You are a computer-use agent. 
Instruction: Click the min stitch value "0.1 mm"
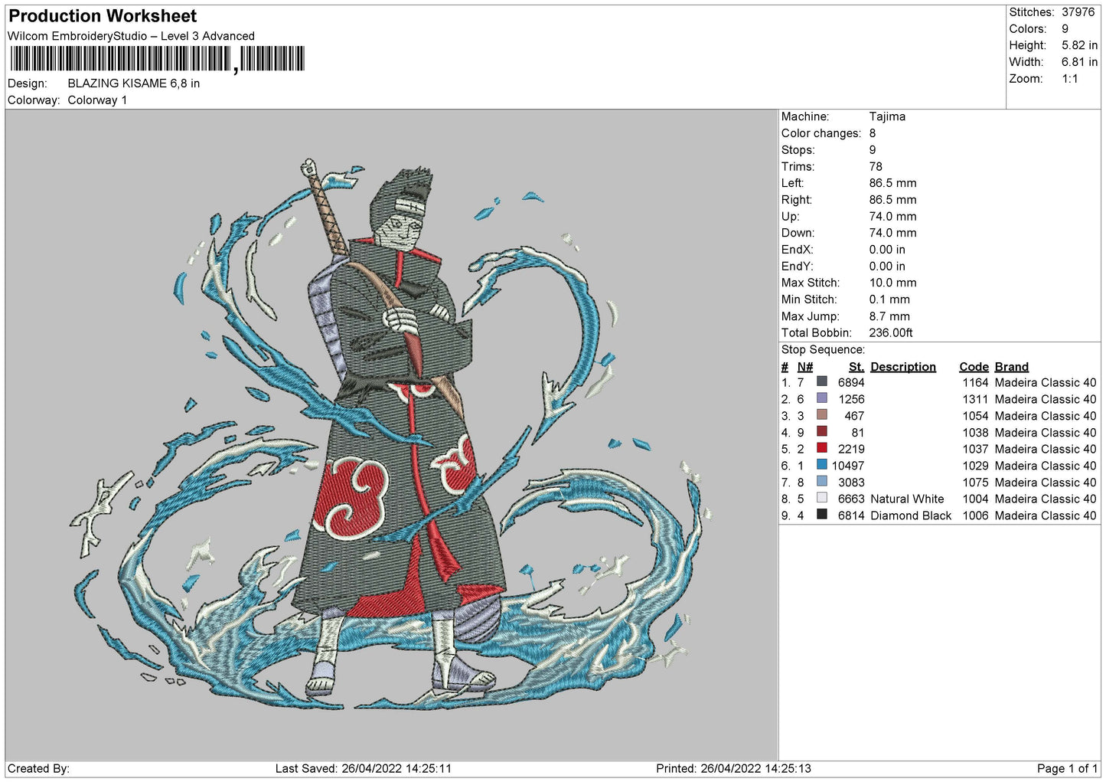click(889, 299)
